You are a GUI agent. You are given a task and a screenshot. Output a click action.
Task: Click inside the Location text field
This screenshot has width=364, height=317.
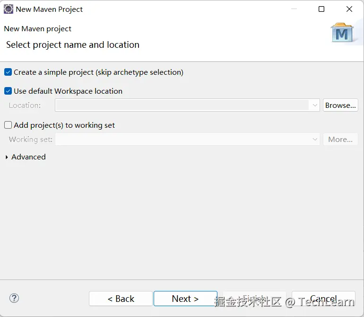[x=182, y=105]
